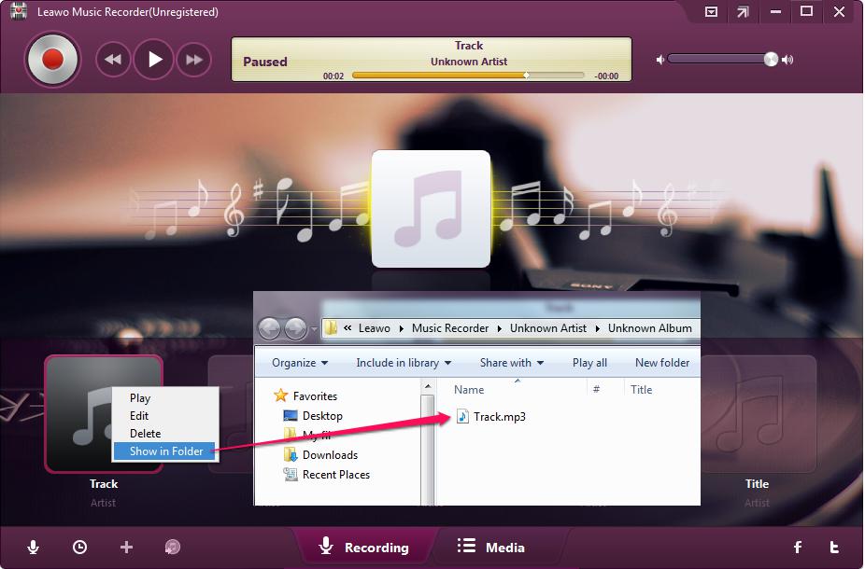
Task: Switch to the Media tab
Action: 491,547
